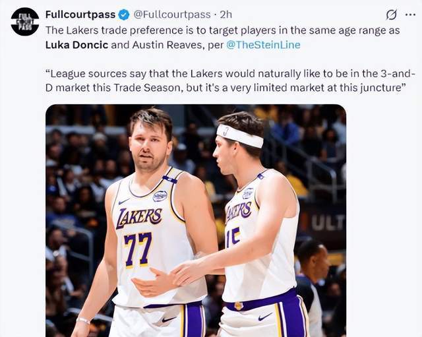
Task: Click the Lakers wordmark on number 77 jersey
Action: coord(139,217)
